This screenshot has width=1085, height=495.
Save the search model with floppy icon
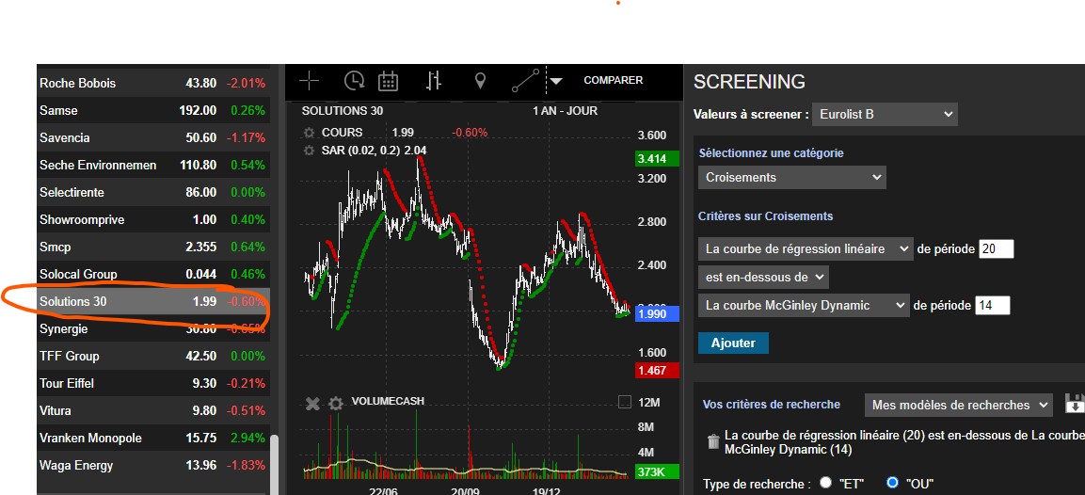click(x=1075, y=405)
